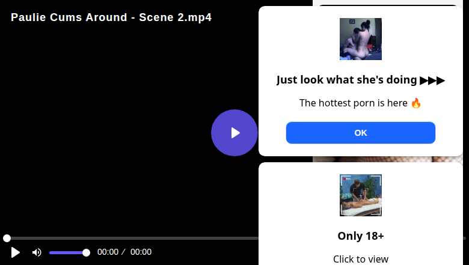469x265 pixels.
Task: Click the large purple play button
Action: [234, 133]
